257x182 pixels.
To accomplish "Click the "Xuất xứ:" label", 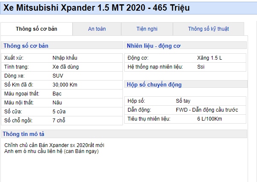I will 14,58.
